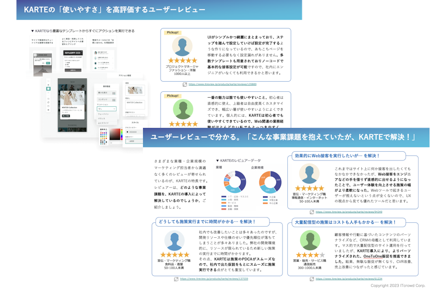Image resolution: width=446 pixels, height=289 pixels.
Task: Click external-link icon beside the 94349 URL
Action: pos(312,212)
